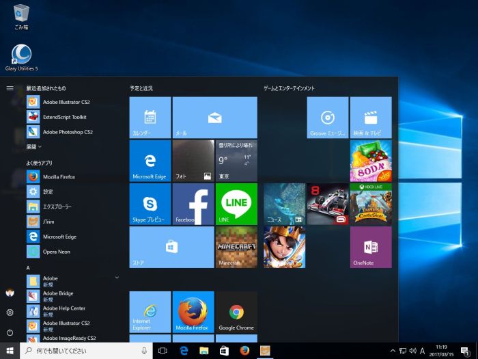
Task: Open the Minecraft tile
Action: [236, 247]
